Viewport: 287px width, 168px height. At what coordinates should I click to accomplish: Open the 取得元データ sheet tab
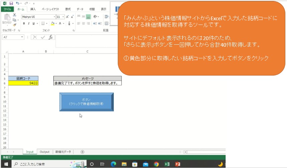tap(63, 152)
